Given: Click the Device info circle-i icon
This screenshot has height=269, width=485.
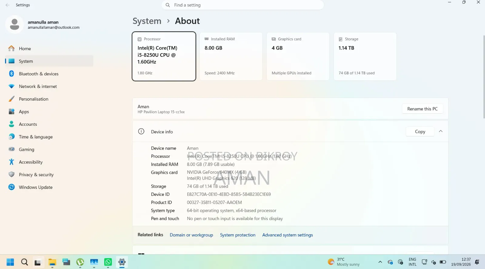Looking at the screenshot, I should pyautogui.click(x=141, y=131).
